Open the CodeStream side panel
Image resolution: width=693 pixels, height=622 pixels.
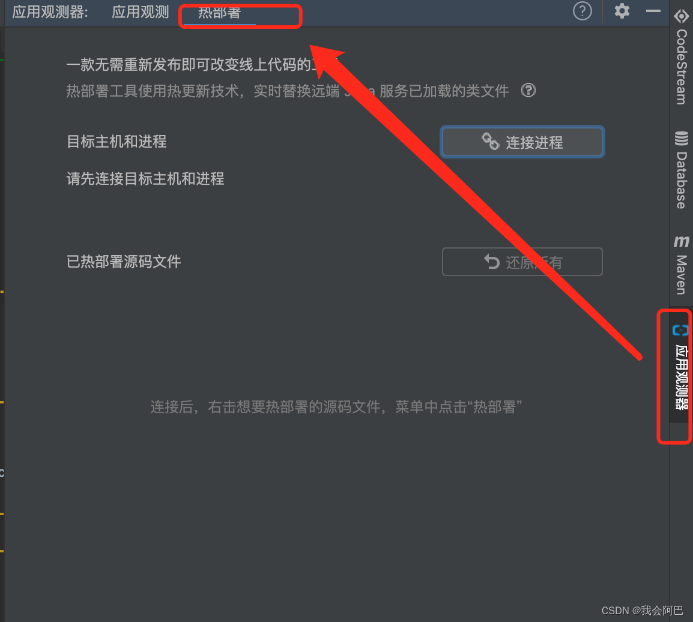tap(681, 57)
